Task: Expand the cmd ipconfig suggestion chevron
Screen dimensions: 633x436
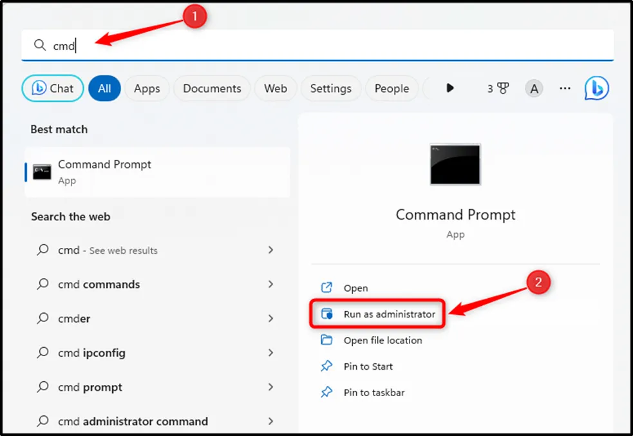Action: 270,353
